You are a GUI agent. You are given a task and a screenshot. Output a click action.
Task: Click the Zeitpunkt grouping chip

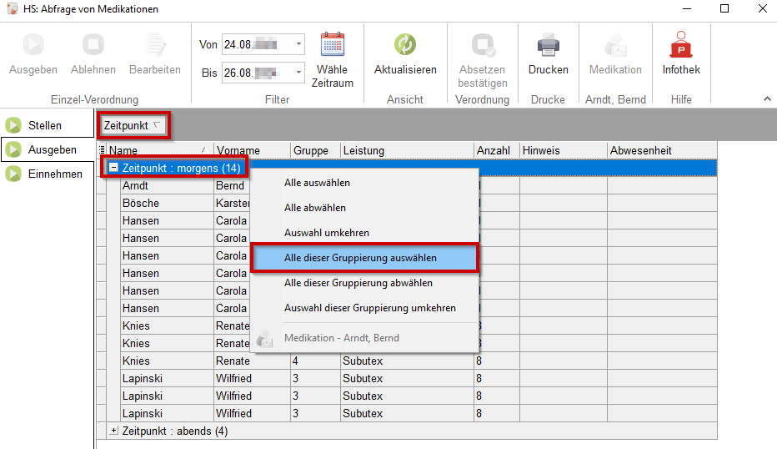coord(133,126)
